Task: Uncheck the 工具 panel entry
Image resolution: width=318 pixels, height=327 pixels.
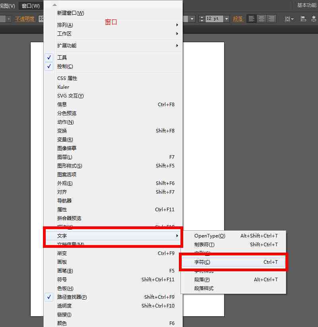Action: pos(113,57)
